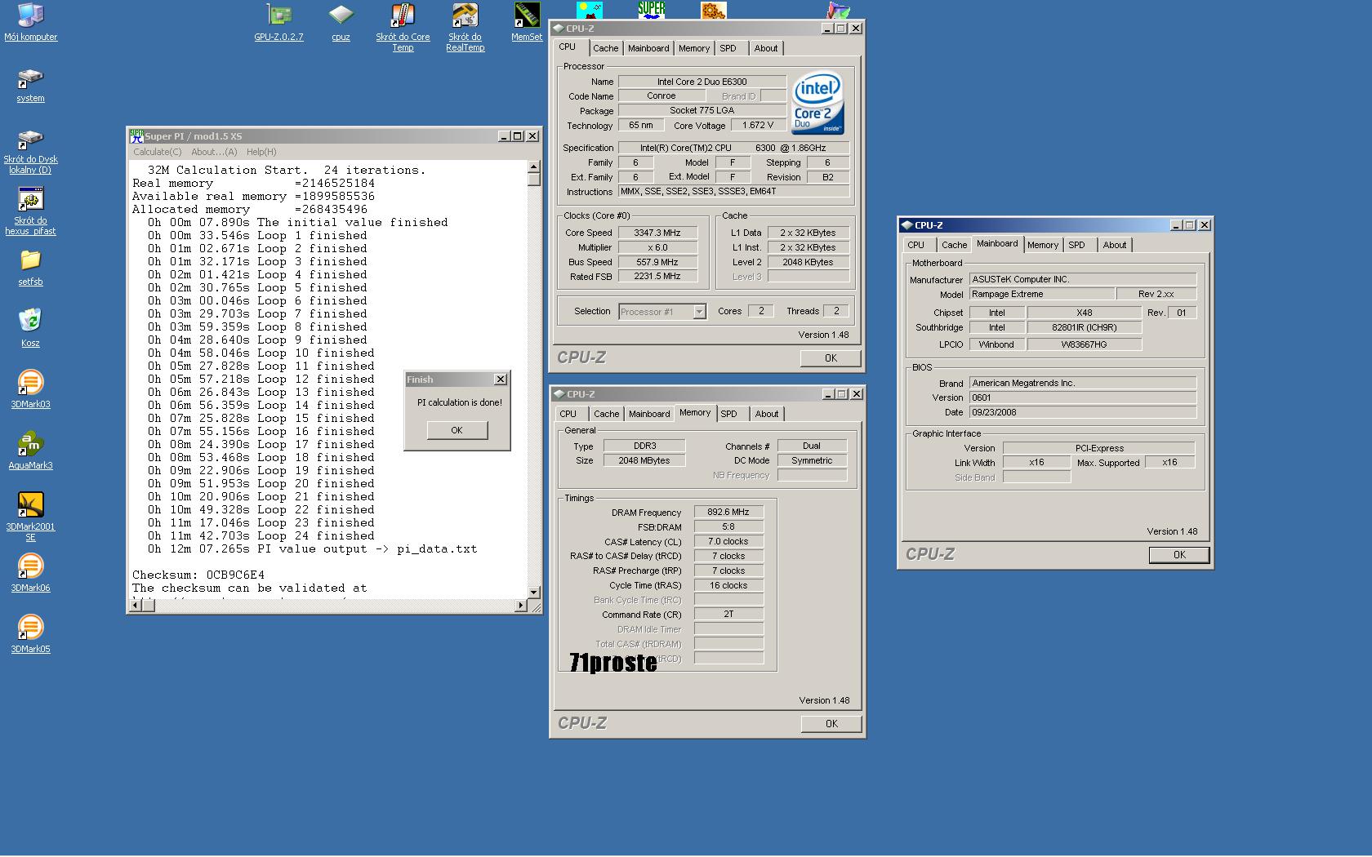Launch the MemSet desktop icon
The width and height of the screenshot is (1372, 857).
tap(527, 22)
